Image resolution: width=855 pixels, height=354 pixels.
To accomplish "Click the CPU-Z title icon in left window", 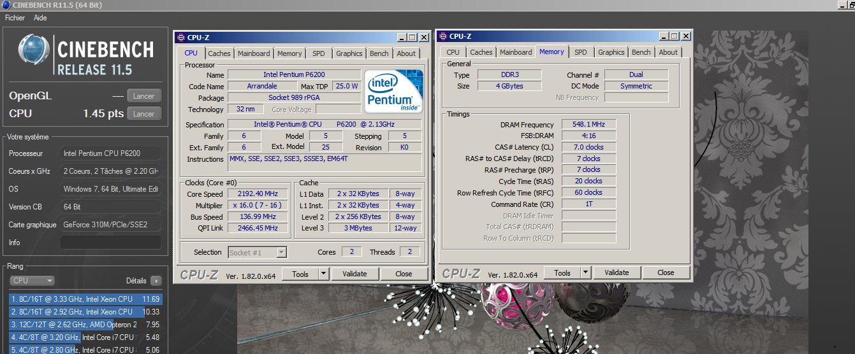I will coord(181,38).
